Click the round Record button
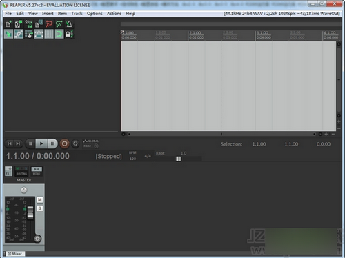Image resolution: width=345 pixels, height=258 pixels. pyautogui.click(x=65, y=143)
